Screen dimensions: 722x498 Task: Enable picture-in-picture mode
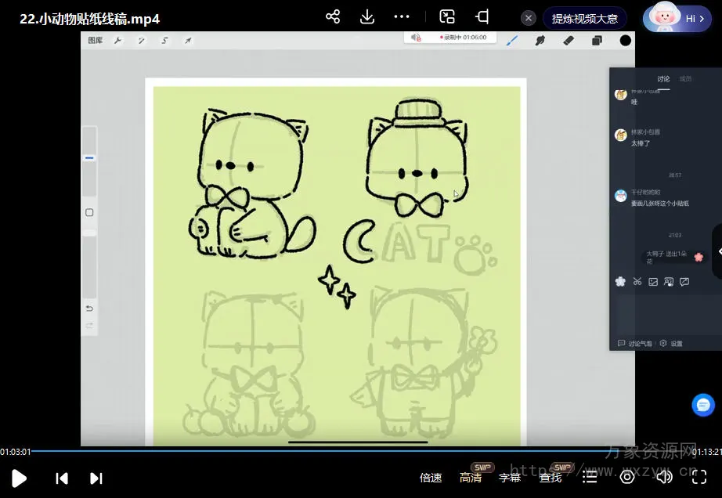pyautogui.click(x=447, y=16)
